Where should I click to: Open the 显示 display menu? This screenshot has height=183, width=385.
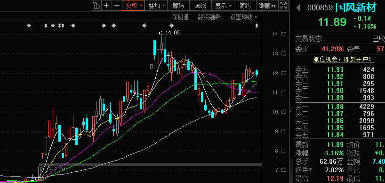coord(223,6)
